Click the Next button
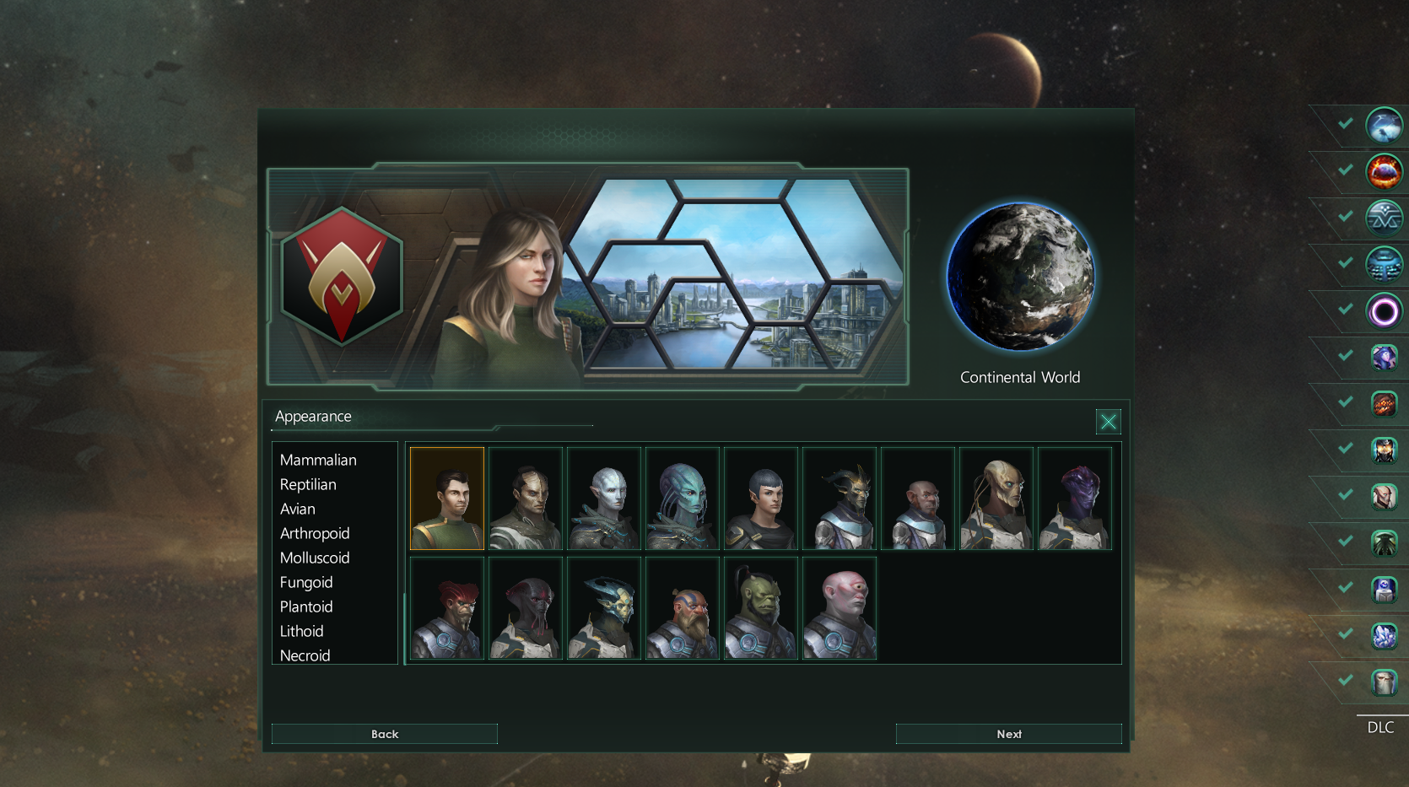 pos(1009,734)
